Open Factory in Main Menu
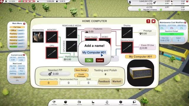 point(13,34)
